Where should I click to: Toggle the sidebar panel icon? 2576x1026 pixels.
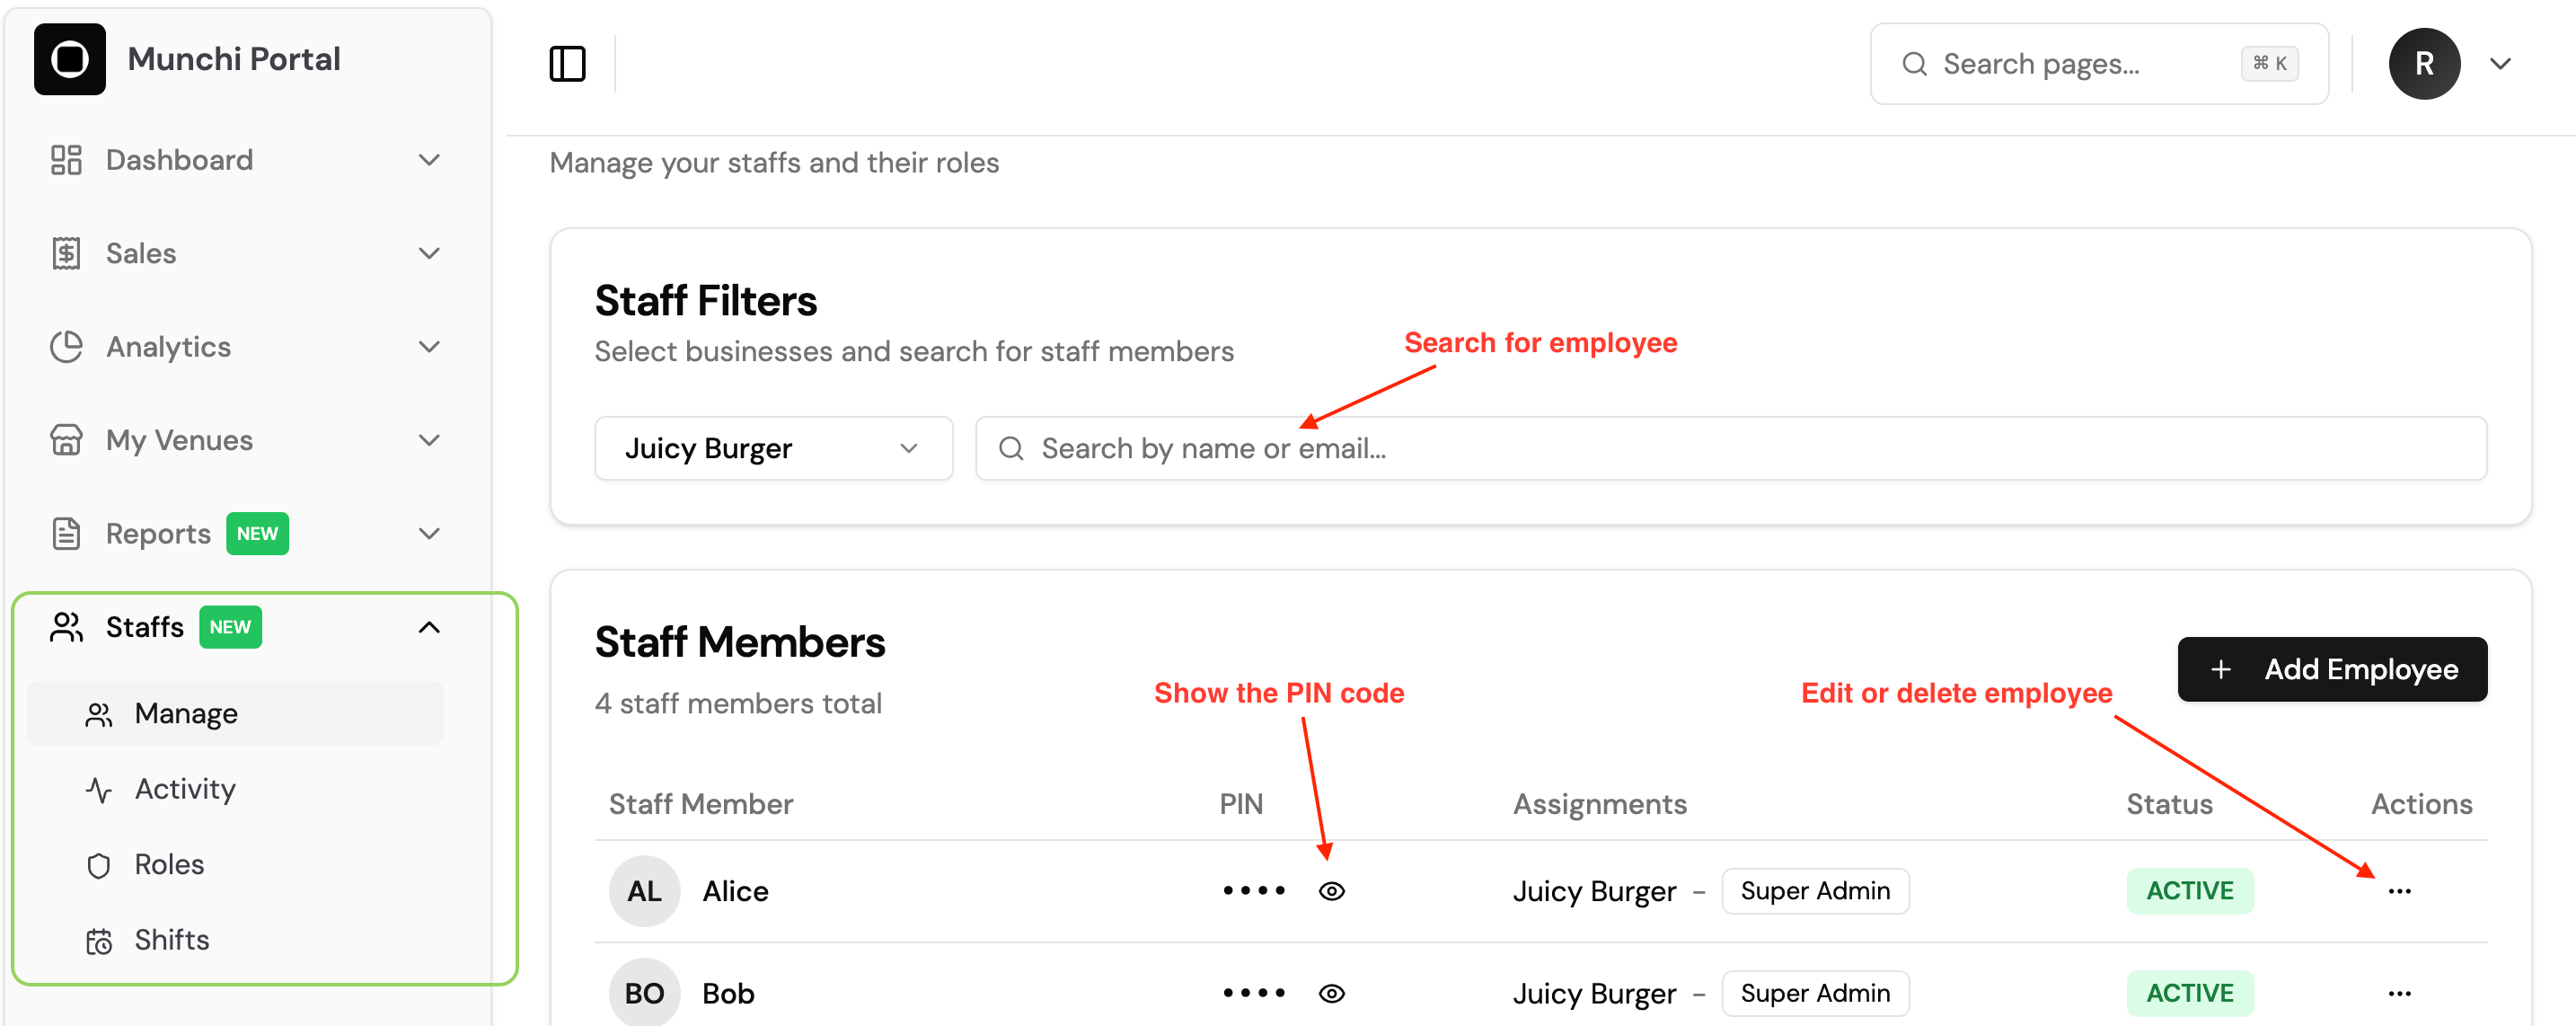click(x=567, y=64)
